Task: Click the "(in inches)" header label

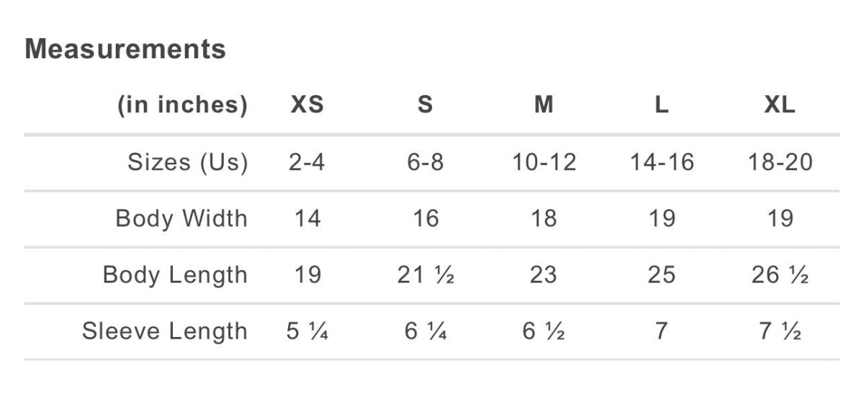Action: coord(182,105)
